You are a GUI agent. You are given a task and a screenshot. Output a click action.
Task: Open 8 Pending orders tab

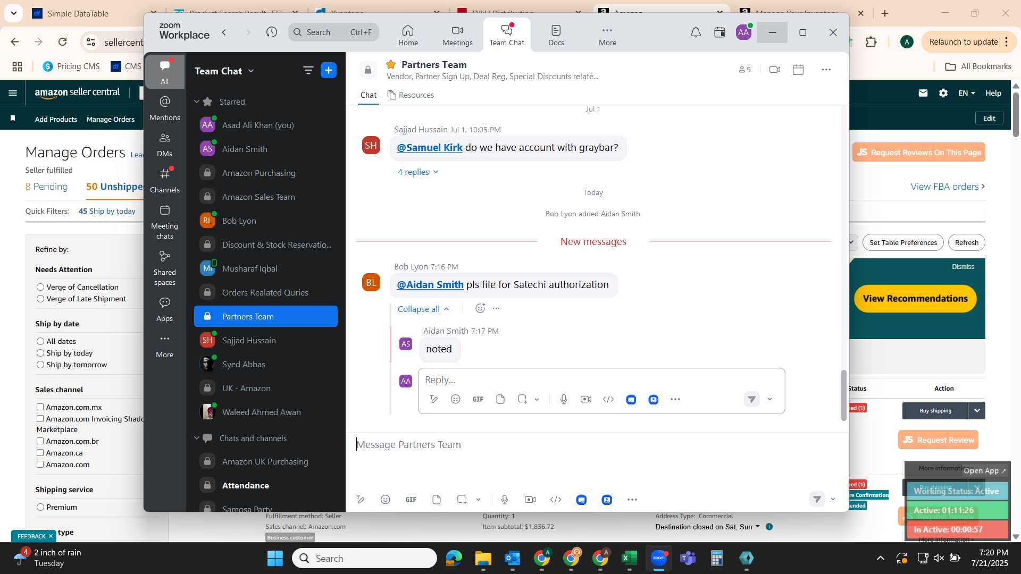[x=47, y=187]
